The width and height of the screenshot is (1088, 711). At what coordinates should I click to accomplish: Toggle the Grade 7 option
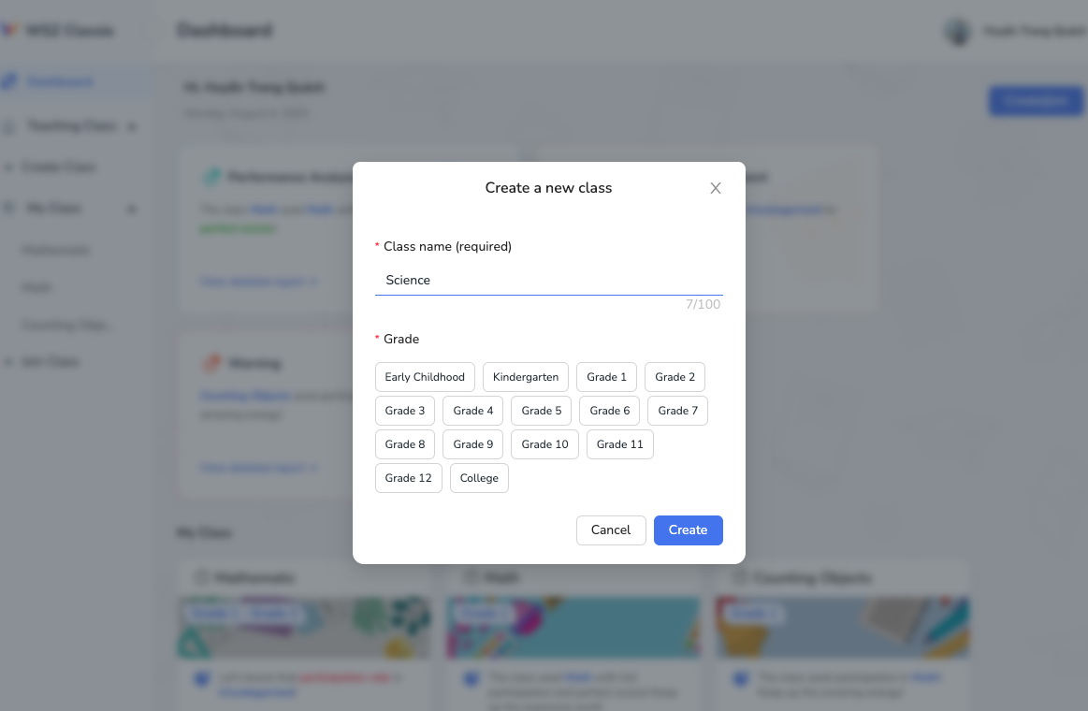click(678, 411)
